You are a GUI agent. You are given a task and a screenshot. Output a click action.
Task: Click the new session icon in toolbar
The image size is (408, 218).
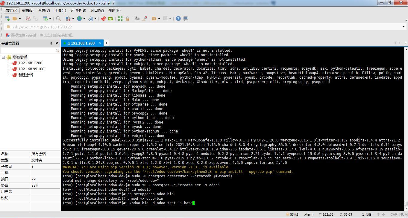click(x=7, y=19)
